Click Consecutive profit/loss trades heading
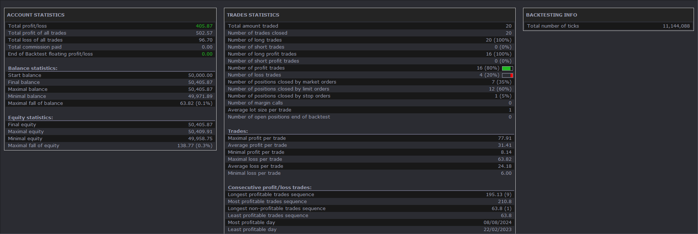The width and height of the screenshot is (698, 234). [x=270, y=188]
